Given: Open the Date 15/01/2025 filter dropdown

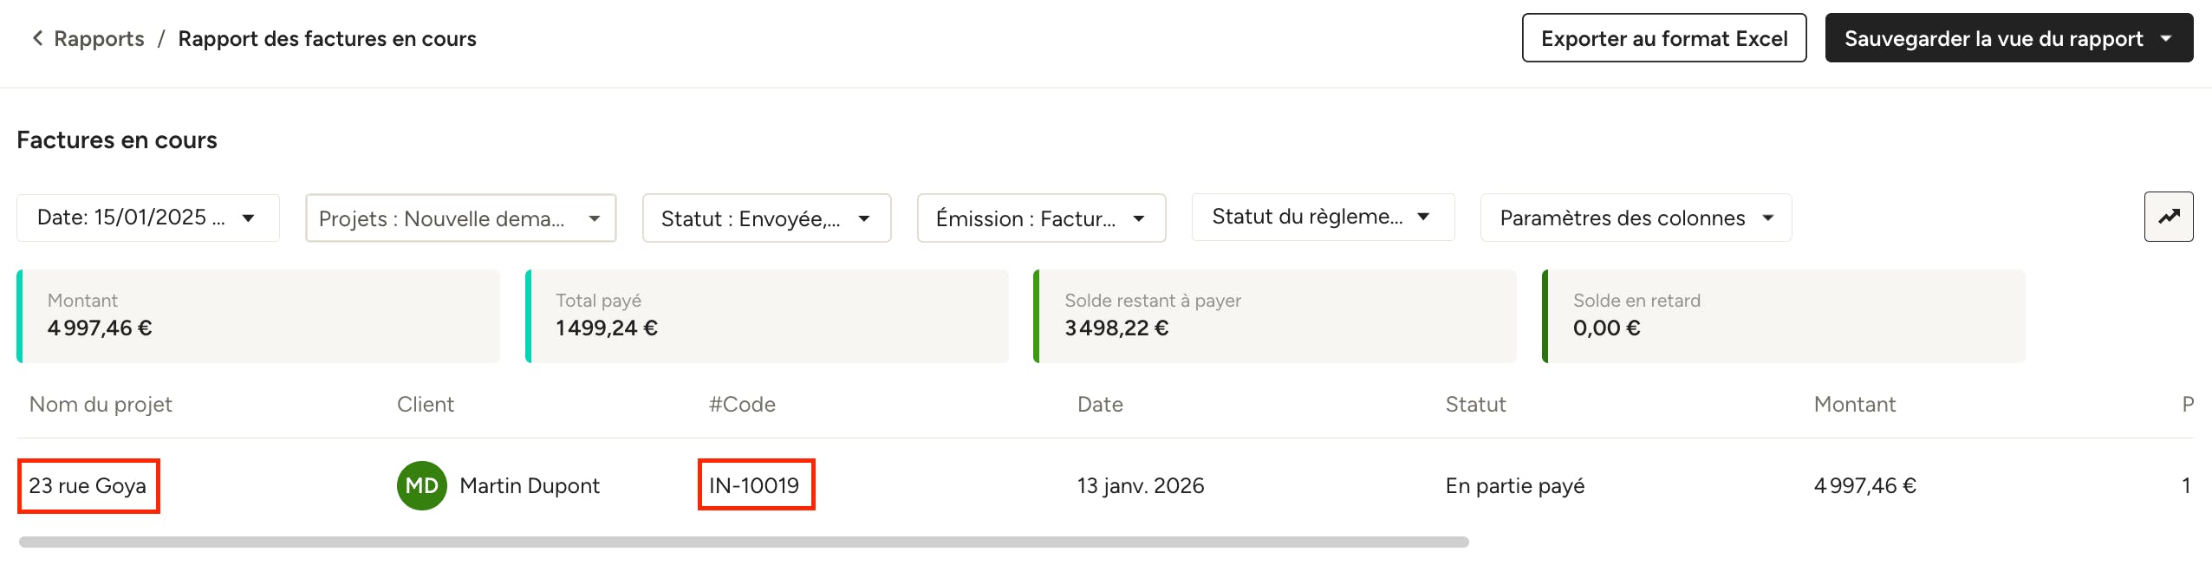Looking at the screenshot, I should [147, 218].
